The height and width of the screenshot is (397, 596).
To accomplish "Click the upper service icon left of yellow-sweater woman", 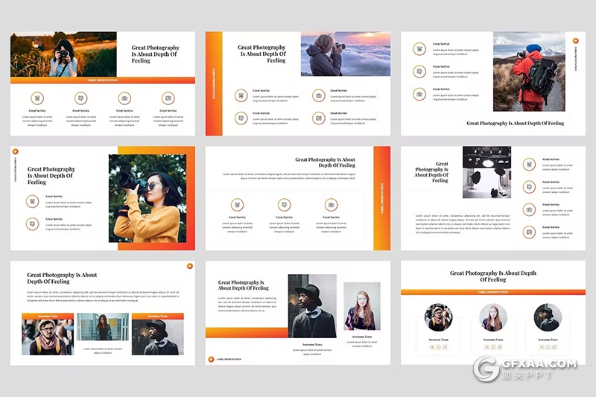I will click(x=32, y=200).
